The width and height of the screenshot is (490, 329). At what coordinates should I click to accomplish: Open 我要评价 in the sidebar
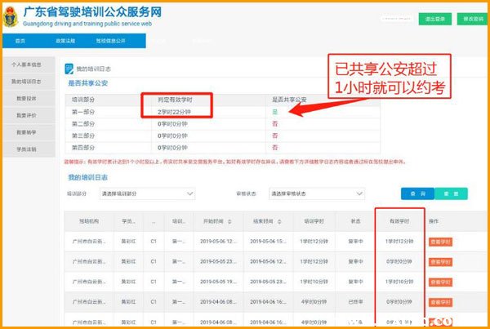[26, 115]
